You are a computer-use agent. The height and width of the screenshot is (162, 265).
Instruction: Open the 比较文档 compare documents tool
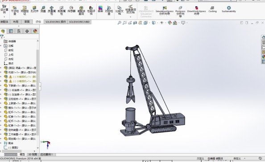coord(119,10)
